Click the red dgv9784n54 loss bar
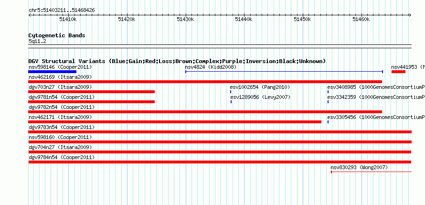Screen dimensions: 425x205 (220, 162)
